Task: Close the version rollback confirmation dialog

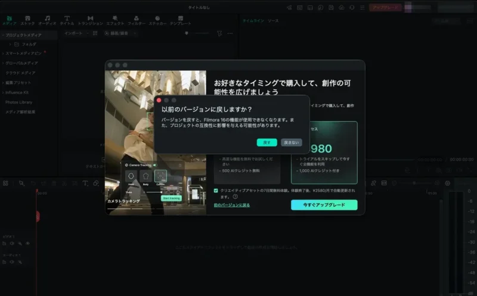Action: [159, 100]
